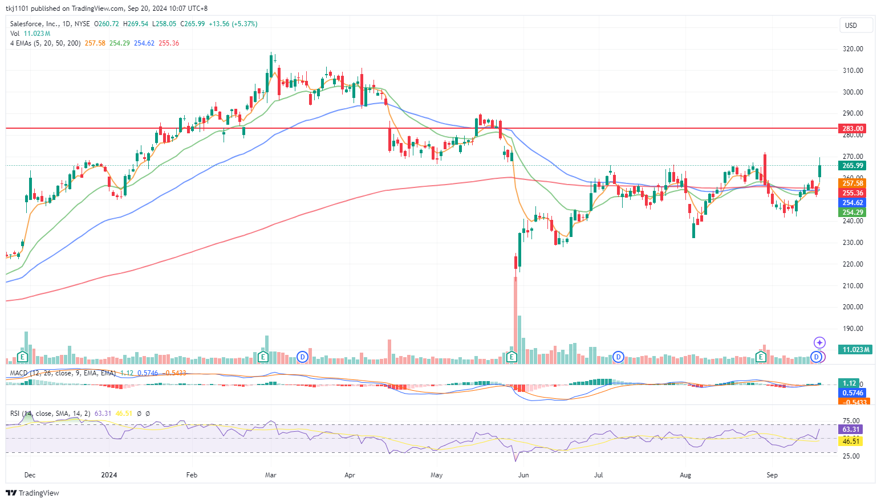Screen dimensions: 881x503
Task: Click the 25.00 RSI axis label
Action: coord(851,456)
